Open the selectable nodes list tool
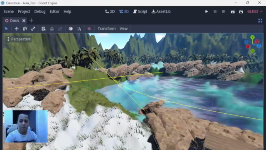The width and height of the screenshot is (266, 150). (x=43, y=29)
